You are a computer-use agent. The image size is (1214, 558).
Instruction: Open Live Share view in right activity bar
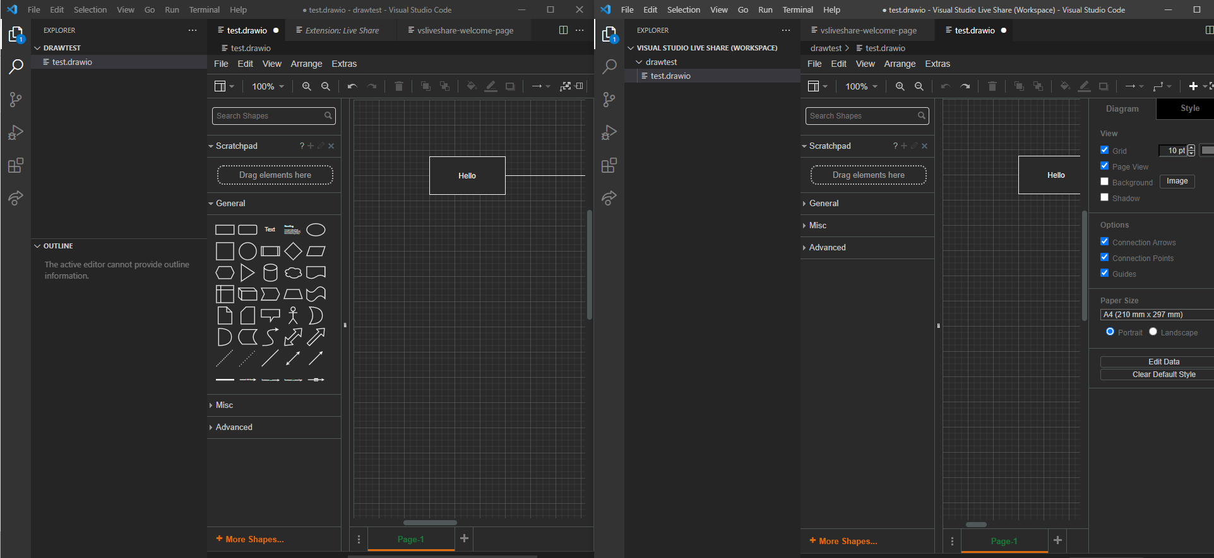[x=609, y=198]
